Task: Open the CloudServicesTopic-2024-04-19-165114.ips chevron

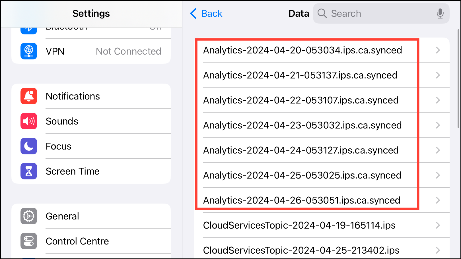Action: 438,225
